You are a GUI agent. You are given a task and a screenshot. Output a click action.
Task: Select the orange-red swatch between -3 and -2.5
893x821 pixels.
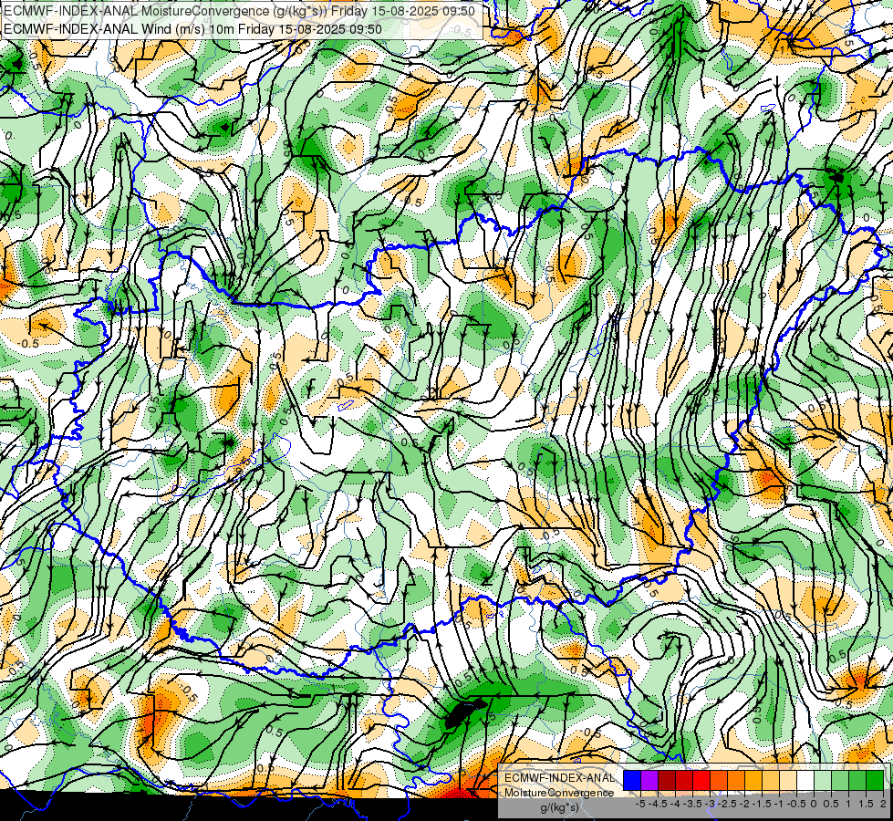pyautogui.click(x=719, y=780)
